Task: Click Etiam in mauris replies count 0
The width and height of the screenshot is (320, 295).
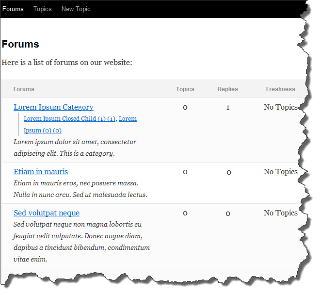Action: pyautogui.click(x=228, y=172)
